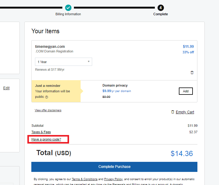Open the 'Have a promo code?' link
The image size is (219, 185).
[46, 139]
